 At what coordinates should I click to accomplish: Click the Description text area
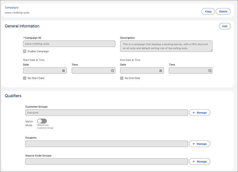(x=166, y=46)
